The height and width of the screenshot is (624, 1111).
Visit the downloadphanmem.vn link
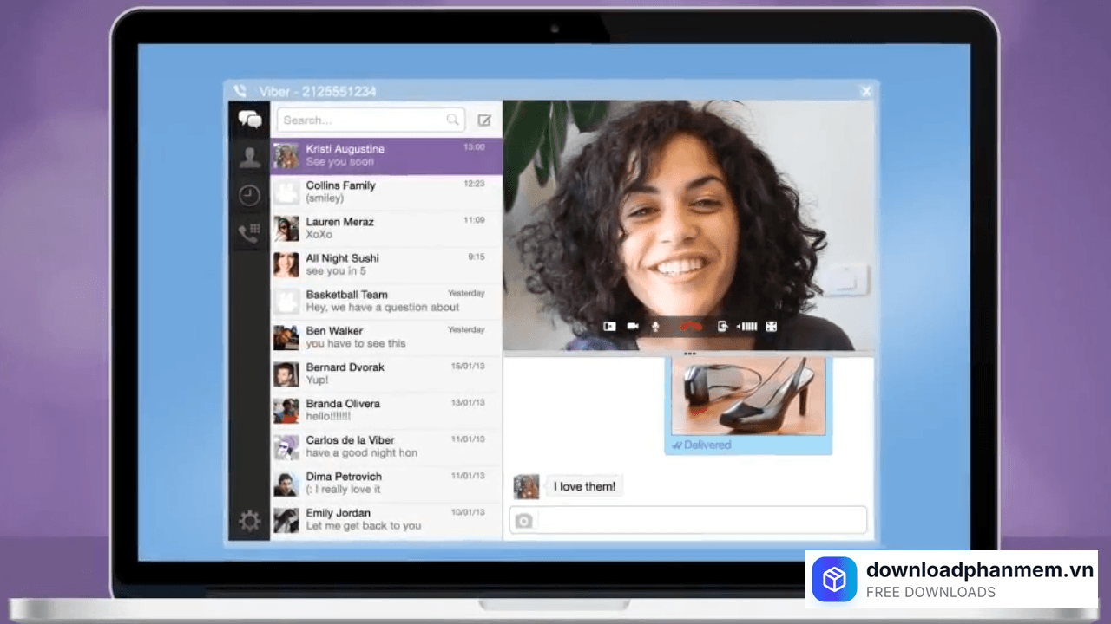pyautogui.click(x=979, y=572)
